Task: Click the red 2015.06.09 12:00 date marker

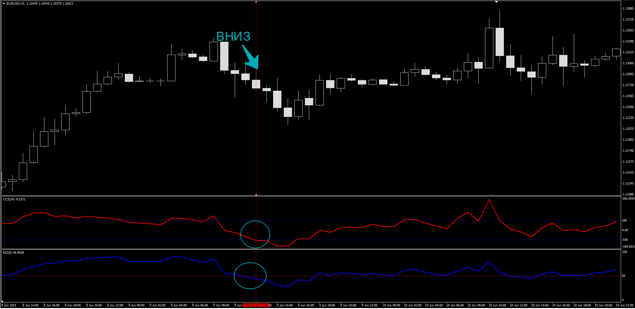Action: click(256, 305)
